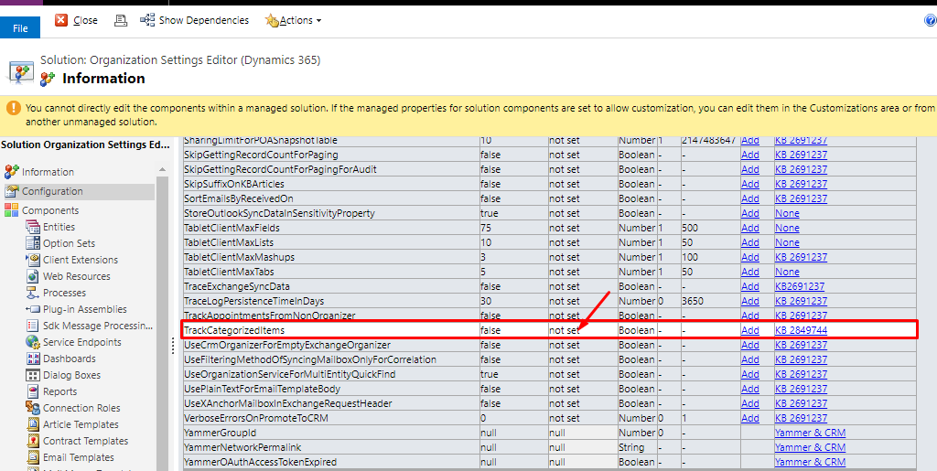Screen dimensions: 937x471
Task: Open the File menu
Action: [x=20, y=28]
